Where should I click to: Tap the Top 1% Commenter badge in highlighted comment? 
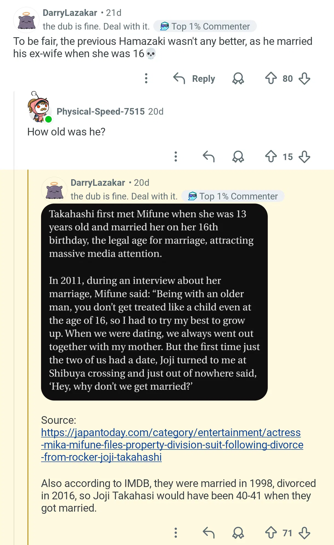(233, 196)
